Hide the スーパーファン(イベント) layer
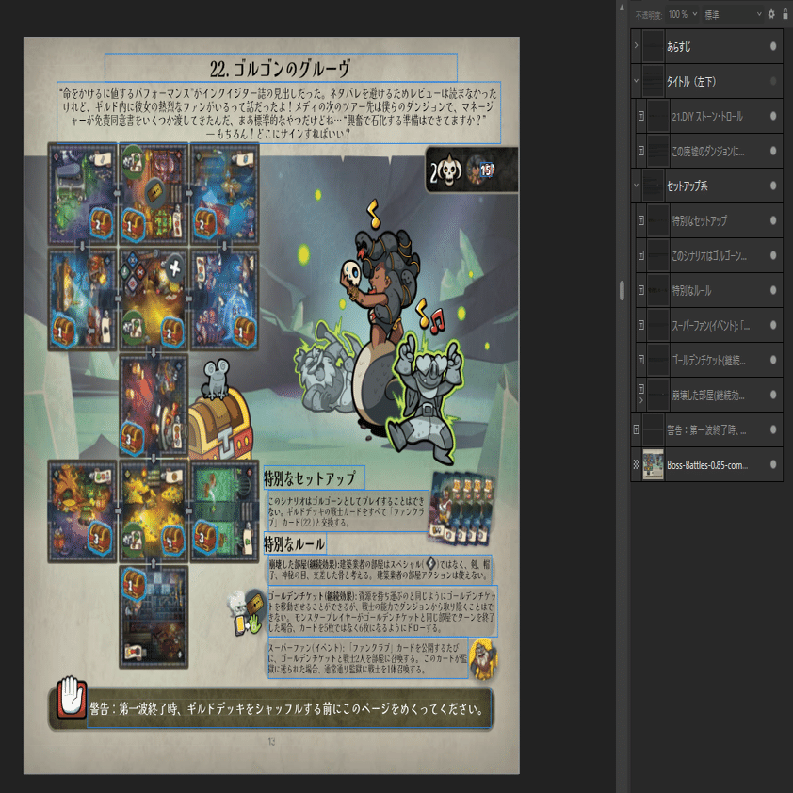The image size is (793, 793). point(773,325)
